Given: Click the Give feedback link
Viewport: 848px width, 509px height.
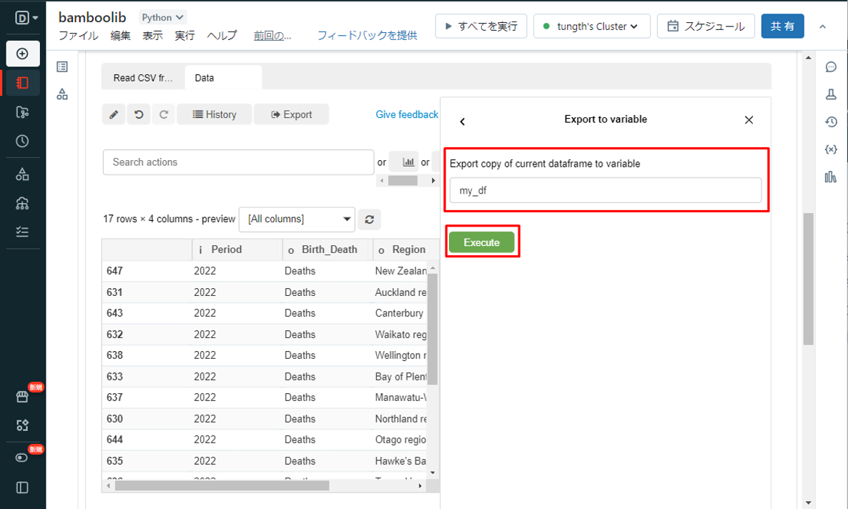Looking at the screenshot, I should 407,114.
